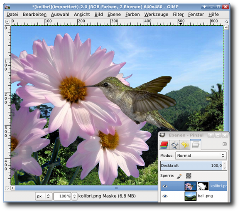Viewport: 240px width, 212px height.
Task: Open the Filter menu
Action: point(178,15)
